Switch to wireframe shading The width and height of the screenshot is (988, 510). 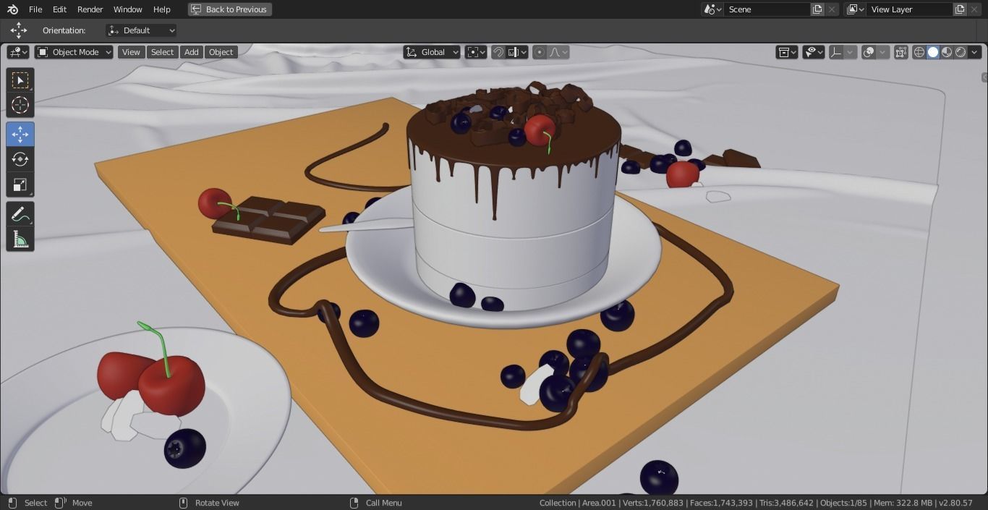pos(919,52)
